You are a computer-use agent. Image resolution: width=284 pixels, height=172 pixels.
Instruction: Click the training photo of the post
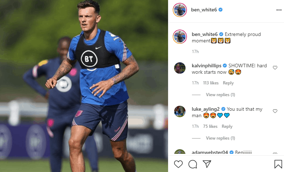tap(84, 86)
